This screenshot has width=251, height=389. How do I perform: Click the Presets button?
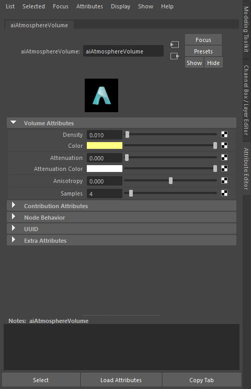203,51
